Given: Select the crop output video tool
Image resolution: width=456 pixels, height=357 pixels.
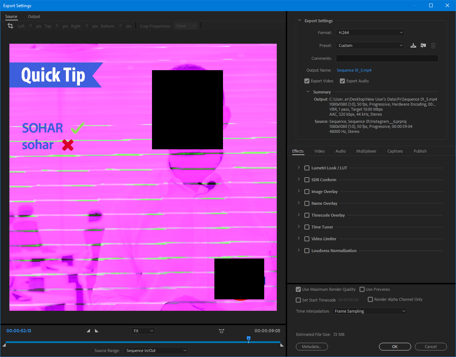Looking at the screenshot, I should tap(10, 26).
